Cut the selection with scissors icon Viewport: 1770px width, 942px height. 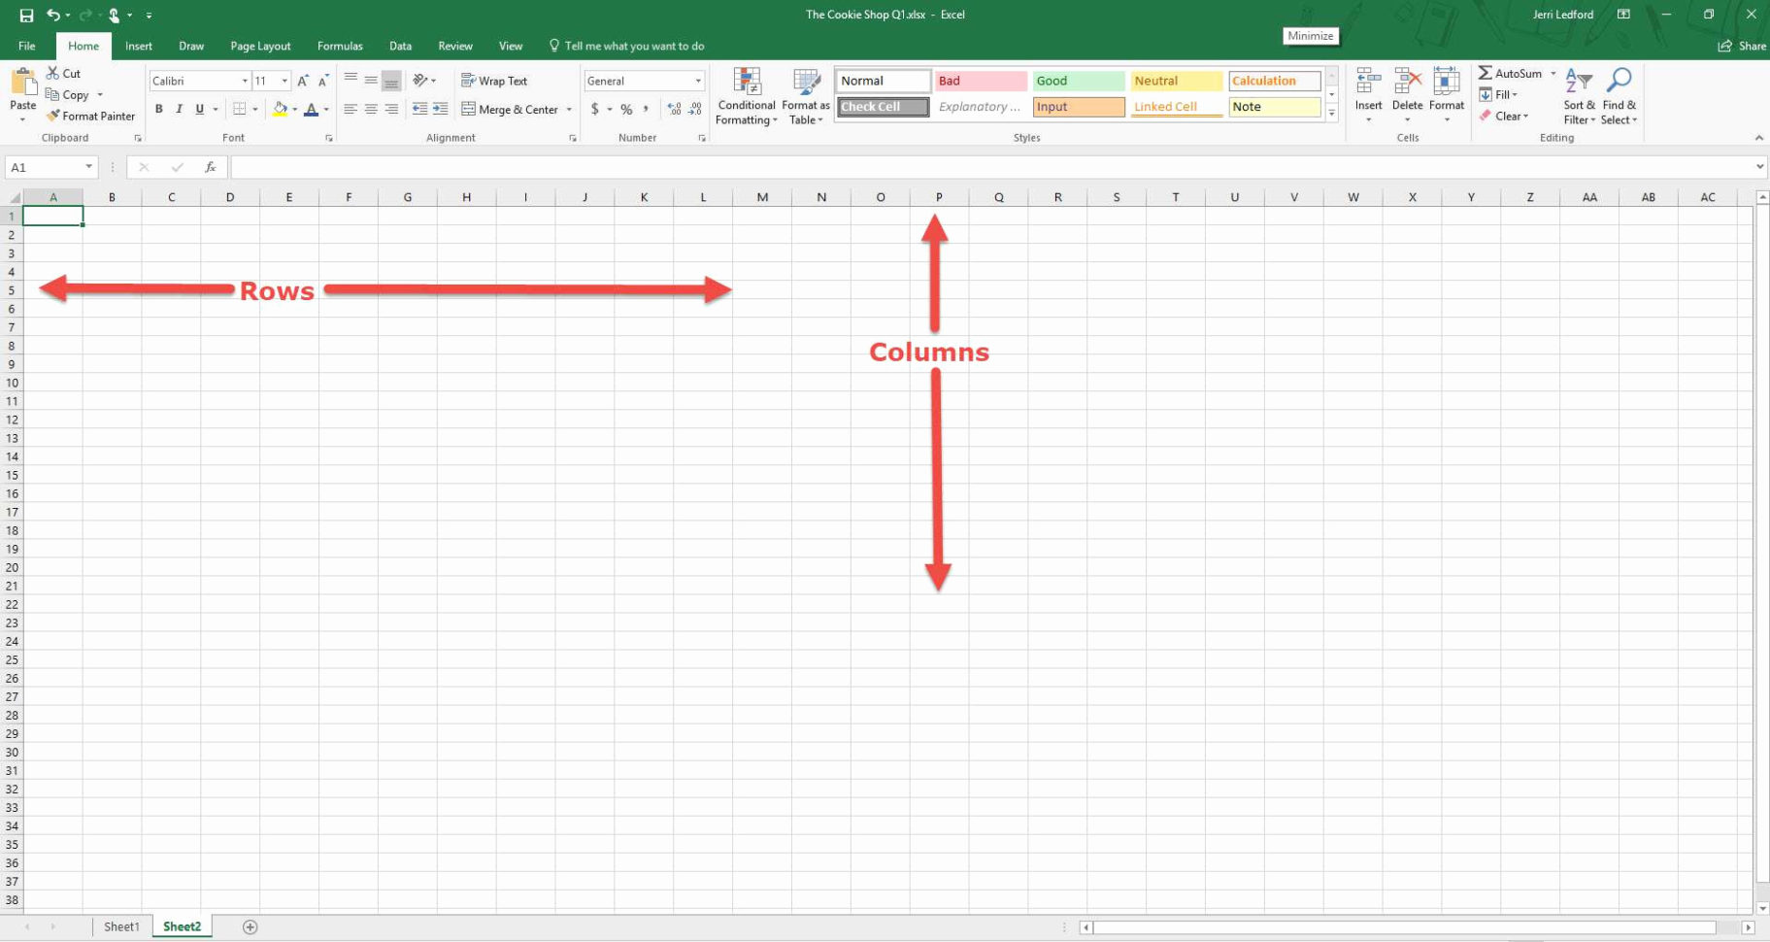(x=52, y=74)
